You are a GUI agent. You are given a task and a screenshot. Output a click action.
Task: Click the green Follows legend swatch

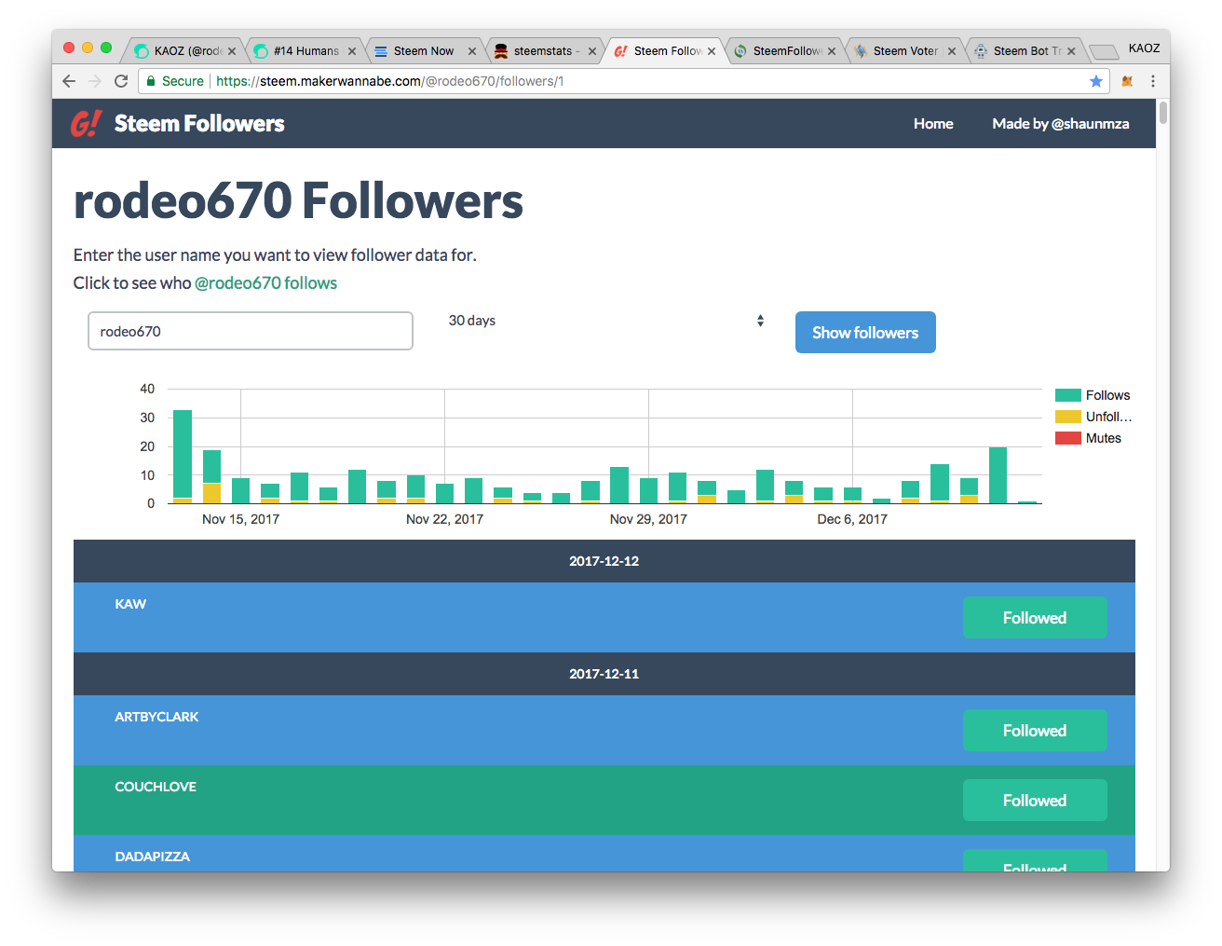(x=1068, y=395)
